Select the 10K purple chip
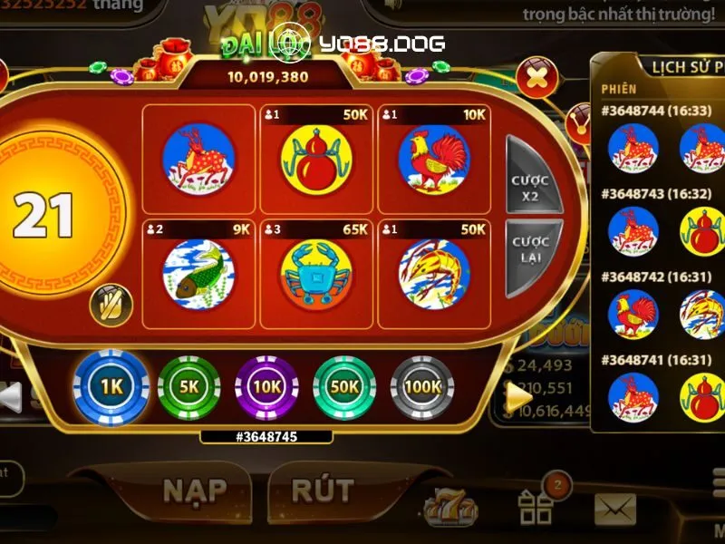Screen dimensions: 725x544 click(266, 387)
